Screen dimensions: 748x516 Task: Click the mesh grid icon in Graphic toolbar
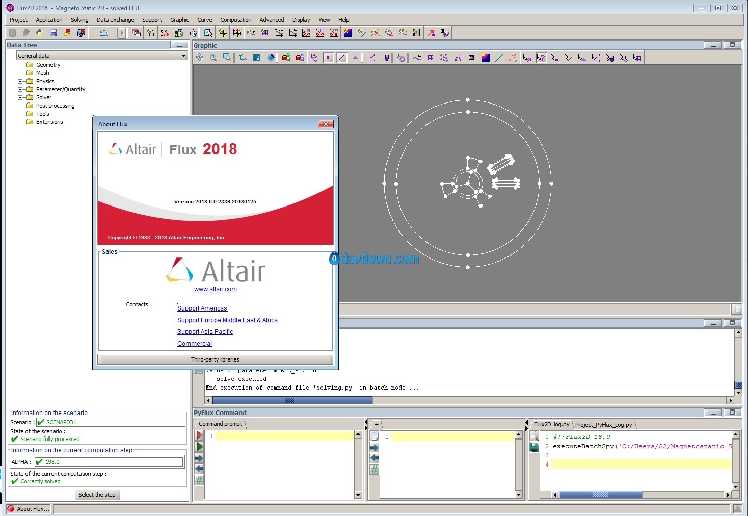click(x=431, y=58)
